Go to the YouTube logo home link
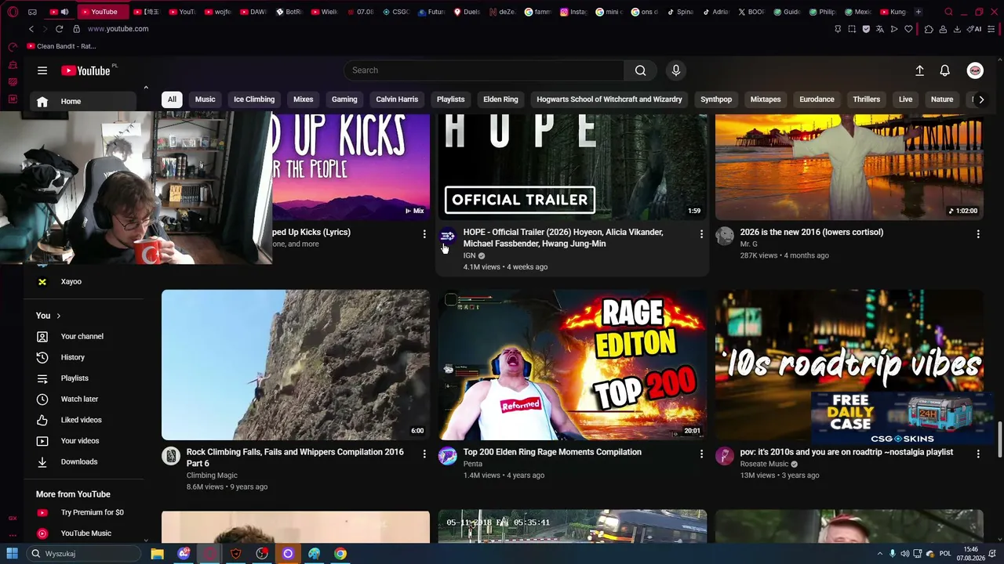The image size is (1004, 564). click(x=86, y=70)
